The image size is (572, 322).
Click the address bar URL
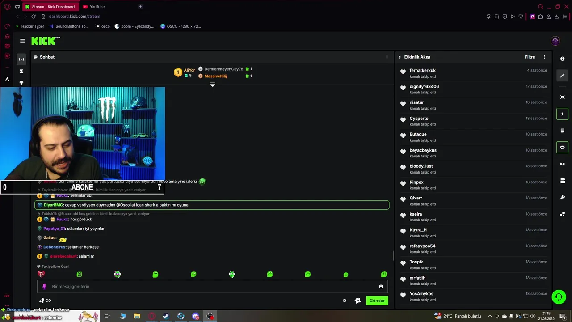click(x=75, y=17)
